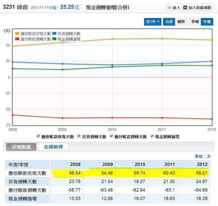Screen dimensions: 218x206
Task: Uncheck 存貨週轉天數 checkbox below the chart
Action: 80,136
